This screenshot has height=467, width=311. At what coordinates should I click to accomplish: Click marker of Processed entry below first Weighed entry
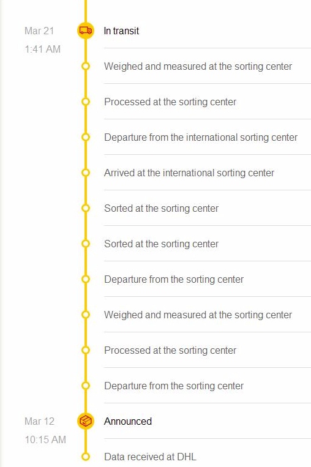click(x=86, y=102)
